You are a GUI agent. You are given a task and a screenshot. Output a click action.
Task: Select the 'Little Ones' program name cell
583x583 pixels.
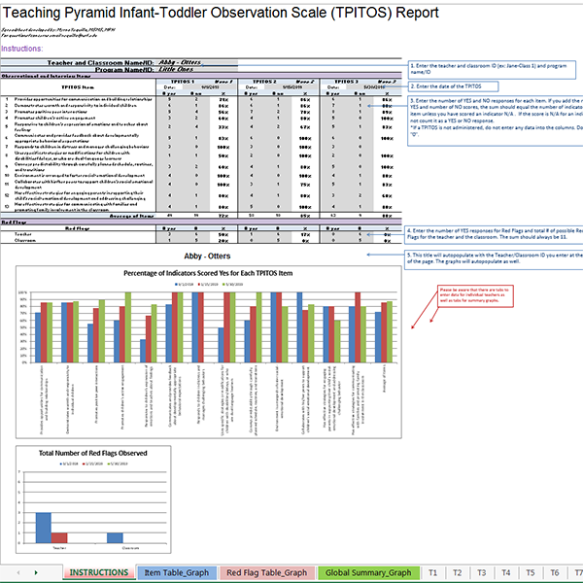point(196,69)
